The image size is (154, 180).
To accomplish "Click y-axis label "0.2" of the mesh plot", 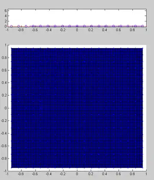I will [4, 95].
